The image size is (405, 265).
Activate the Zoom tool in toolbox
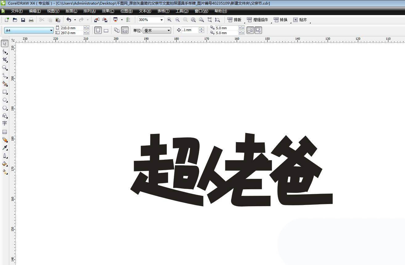(x=5, y=68)
